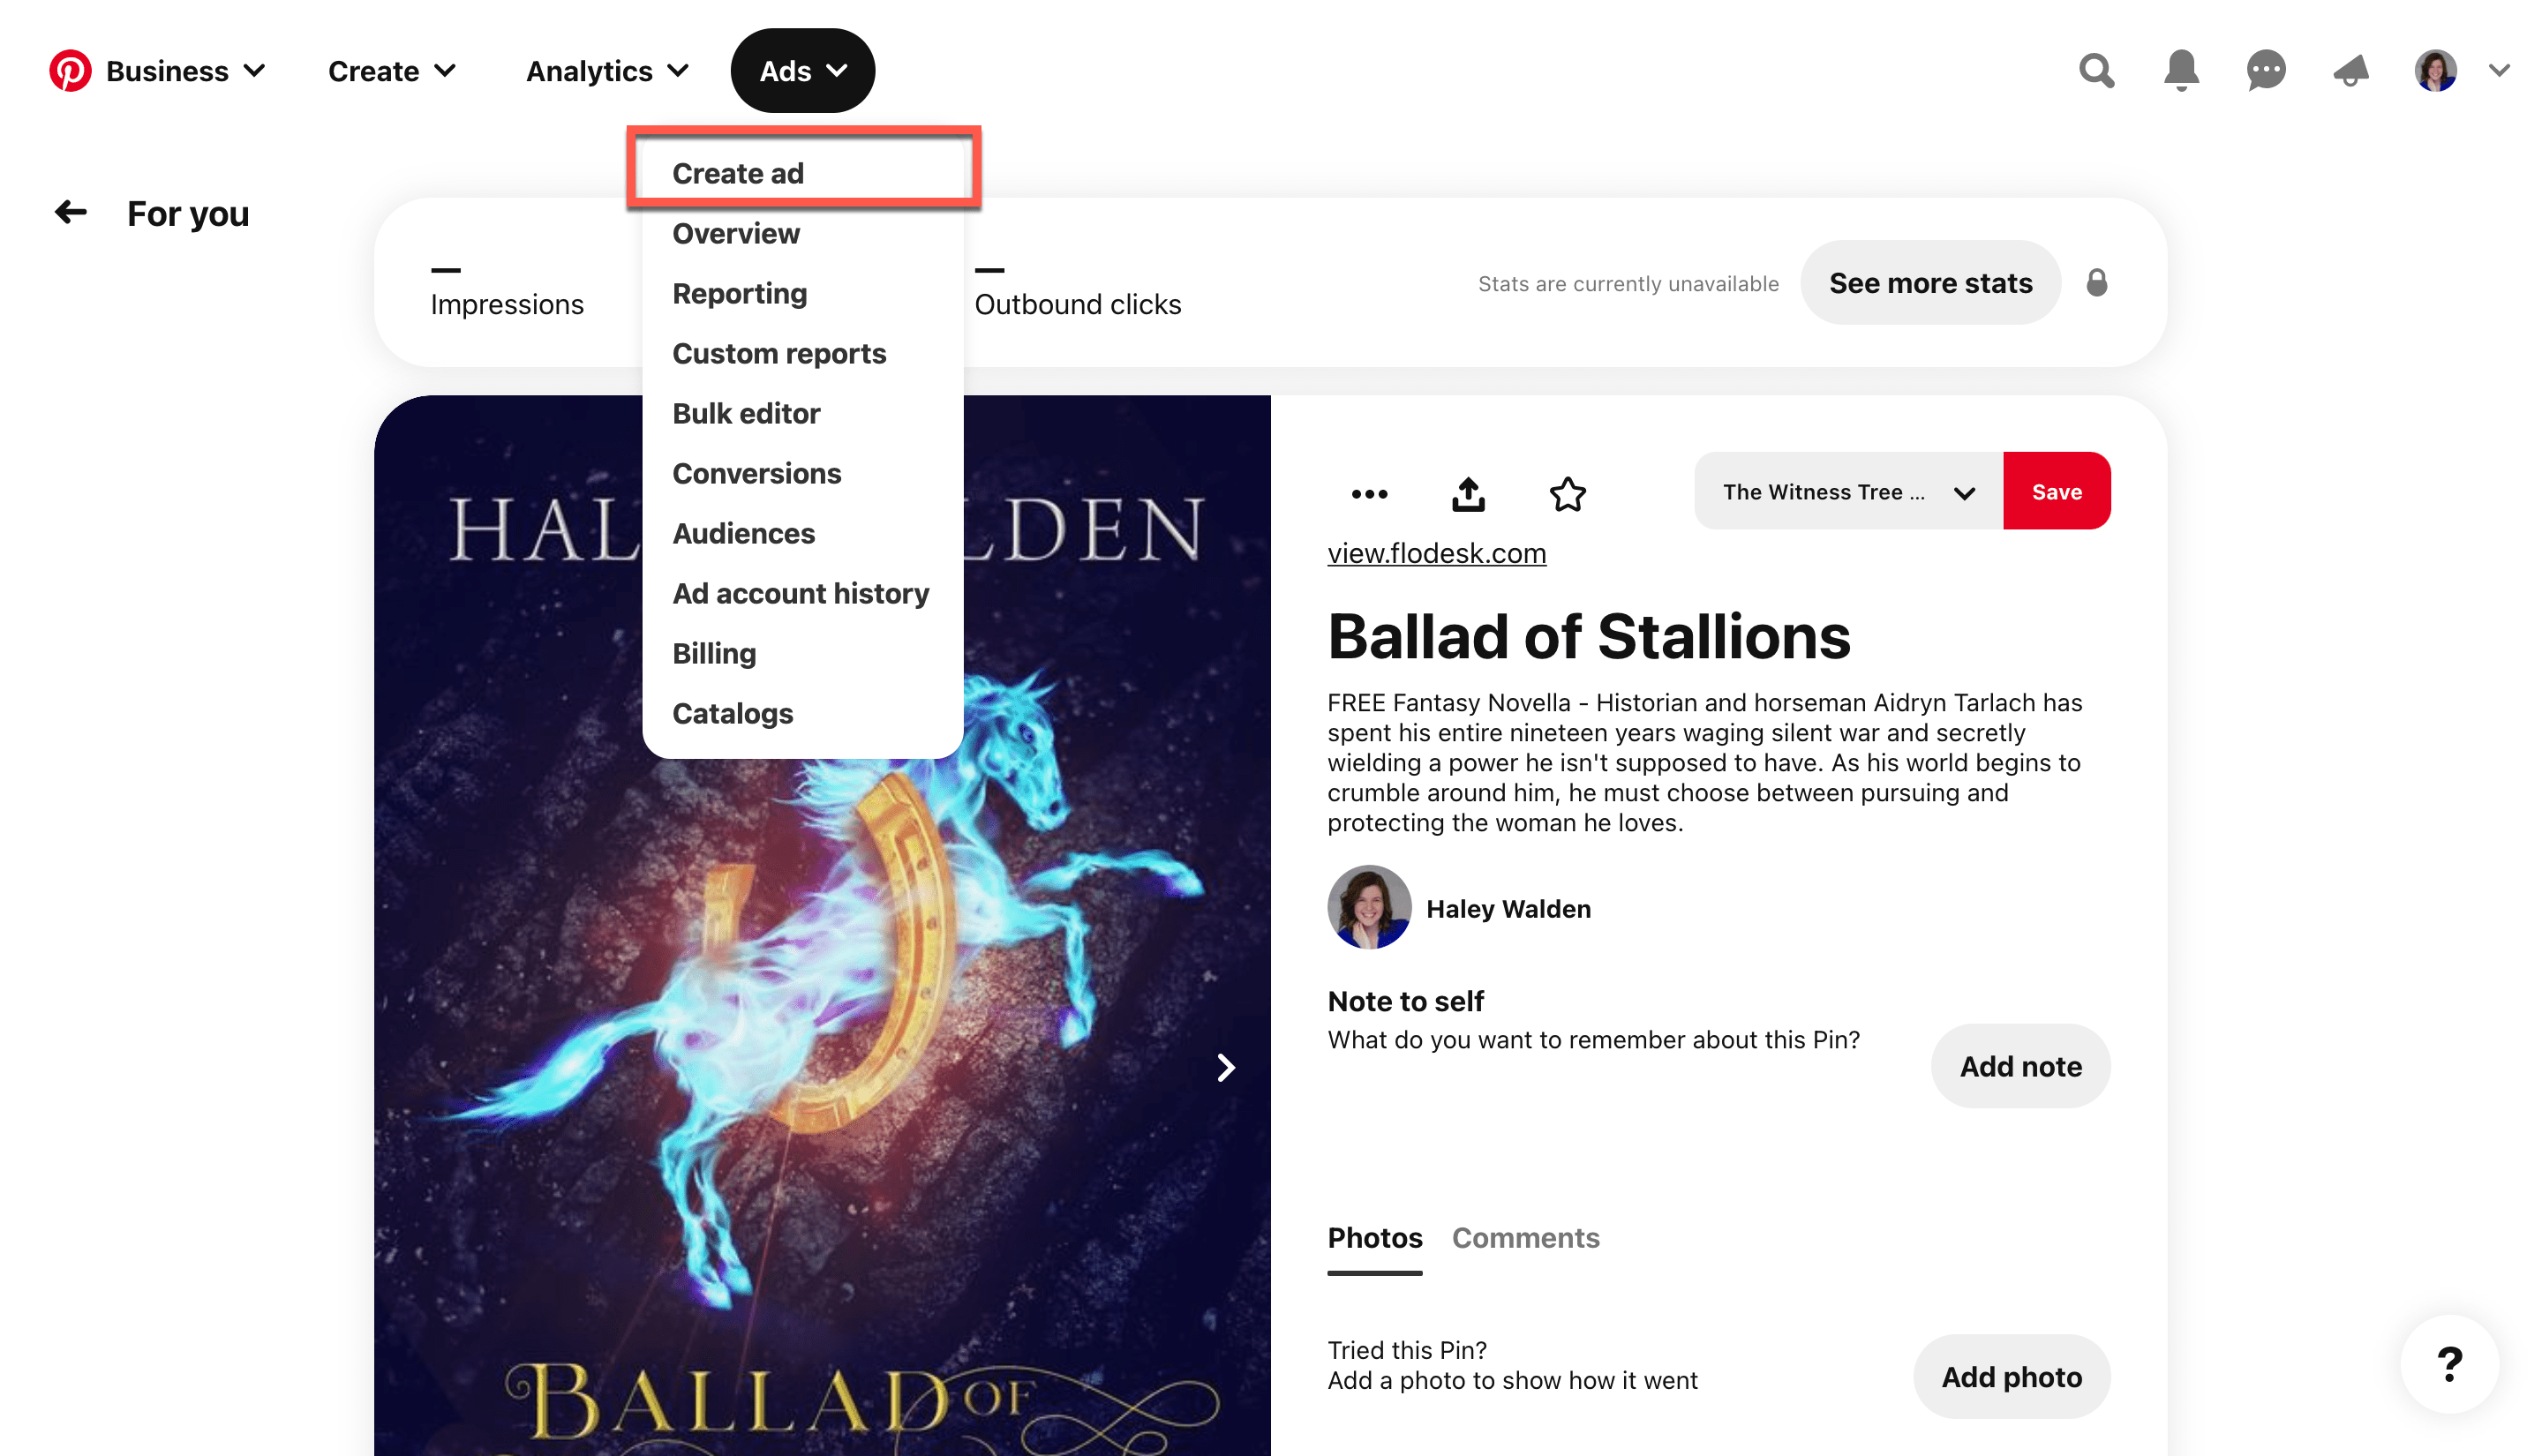Click the star favorite icon

pos(1567,493)
